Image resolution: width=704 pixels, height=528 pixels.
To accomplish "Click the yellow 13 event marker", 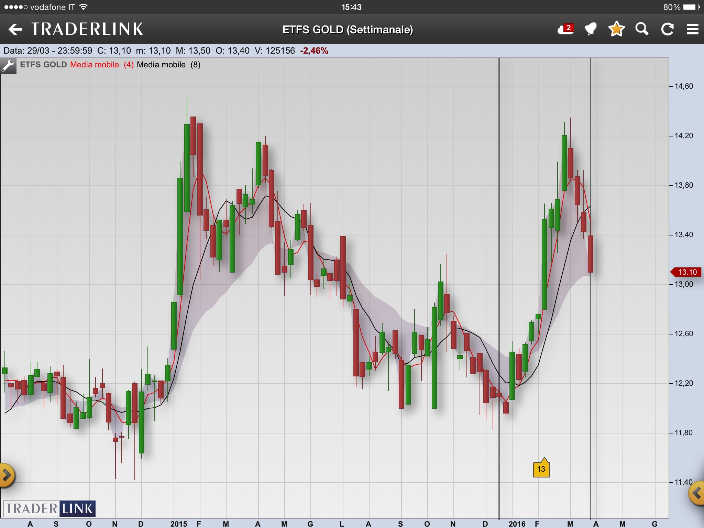I will 541,468.
